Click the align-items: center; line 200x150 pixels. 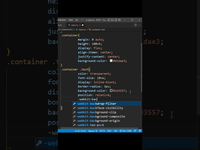point(95,52)
